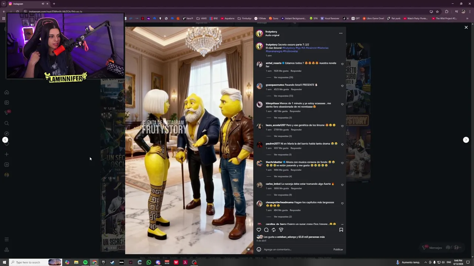Viewport: 474px width, 266px height.
Task: Like laura_acosta1207's comment
Action: (x=342, y=126)
